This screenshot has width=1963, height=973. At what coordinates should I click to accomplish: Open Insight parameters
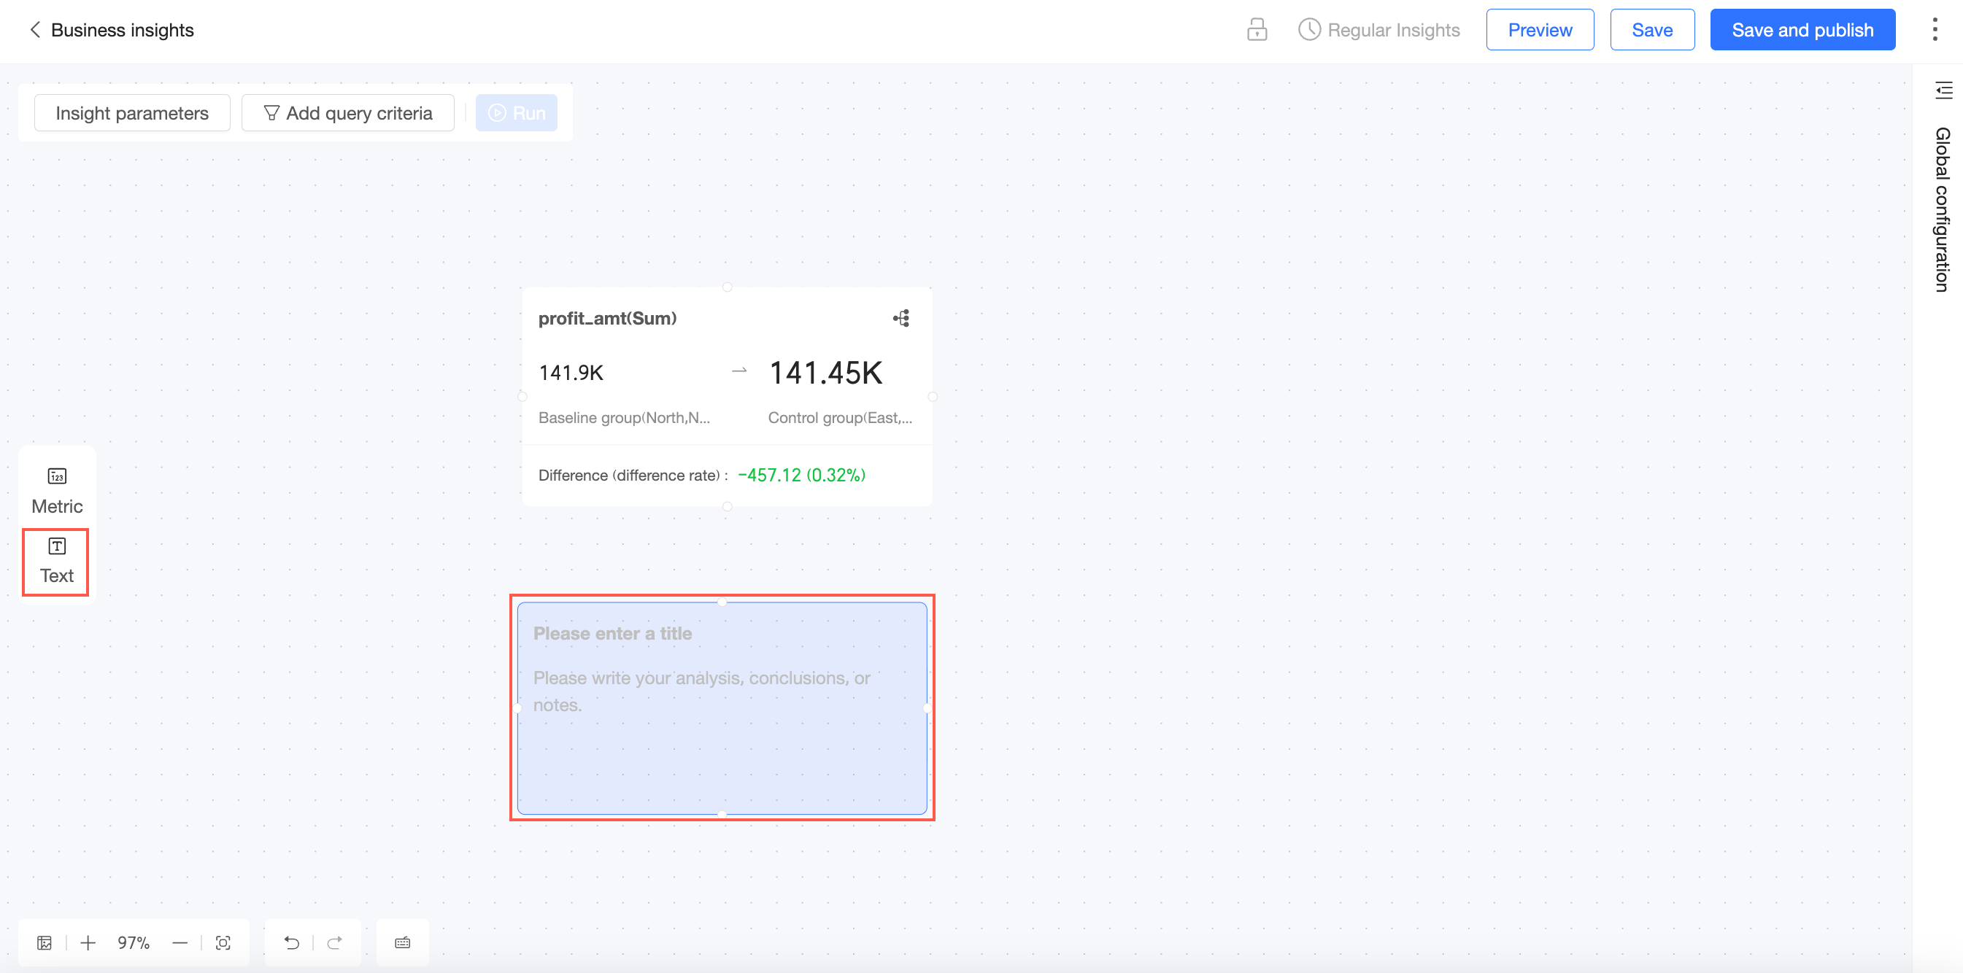132,113
